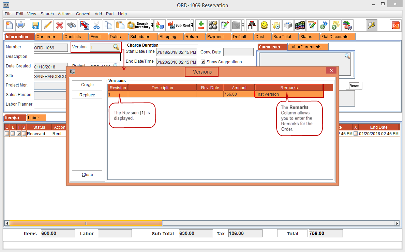
Task: Open the Version lookup magnifier
Action: [116, 47]
